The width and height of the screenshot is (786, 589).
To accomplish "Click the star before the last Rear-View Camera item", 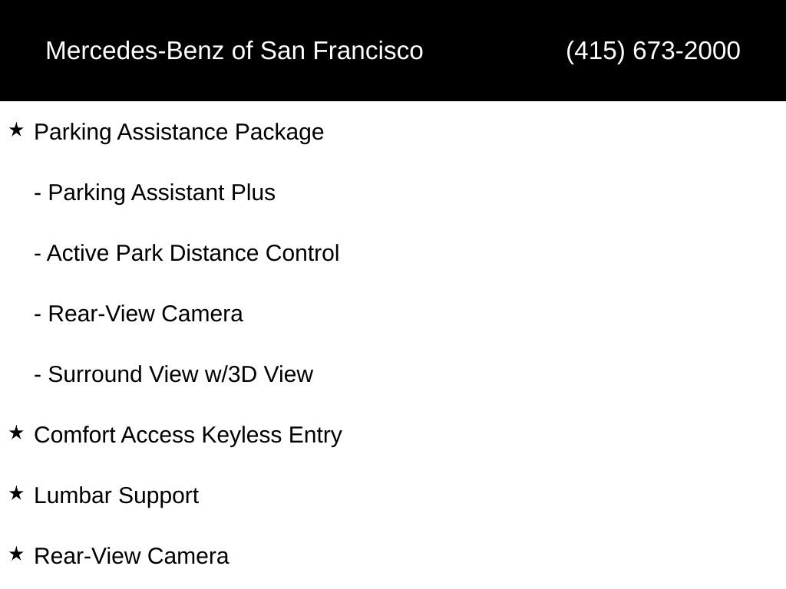I will [x=16, y=554].
